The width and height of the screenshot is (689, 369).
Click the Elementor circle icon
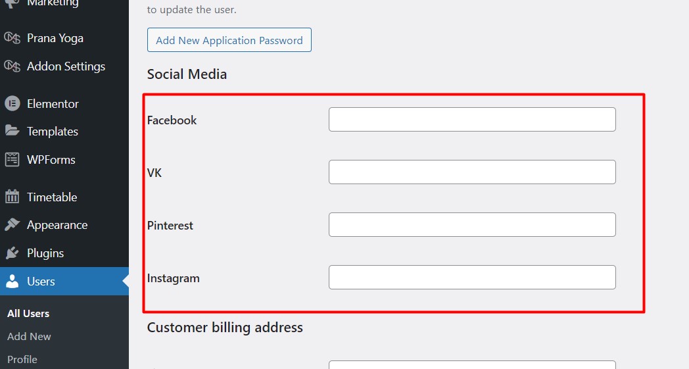[x=12, y=104]
